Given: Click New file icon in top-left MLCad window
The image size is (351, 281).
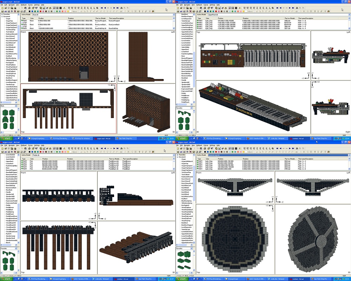Looking at the screenshot, I should pos(2,8).
